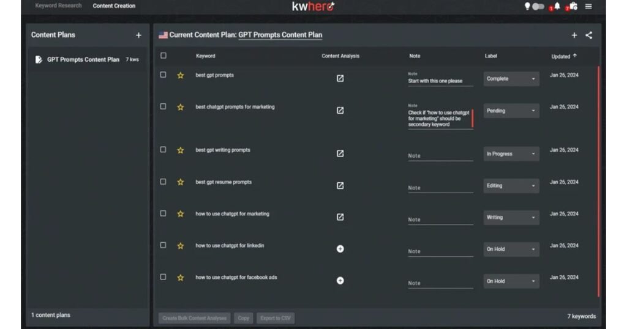Viewport: 627px width, 329px height.
Task: Star the best gpt resume prompts keyword
Action: [181, 182]
